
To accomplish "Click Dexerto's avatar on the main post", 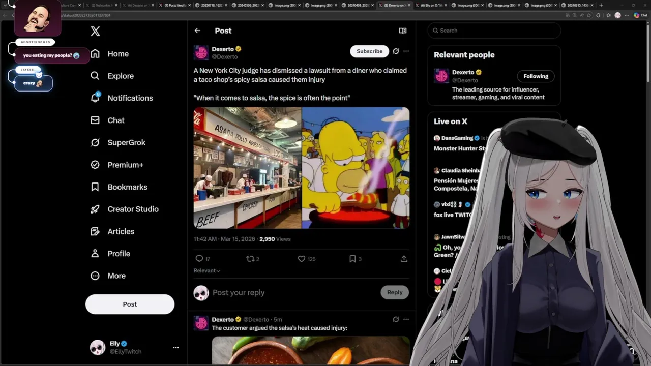I will (201, 52).
